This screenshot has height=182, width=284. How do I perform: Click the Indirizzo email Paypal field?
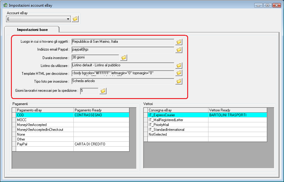click(123, 50)
